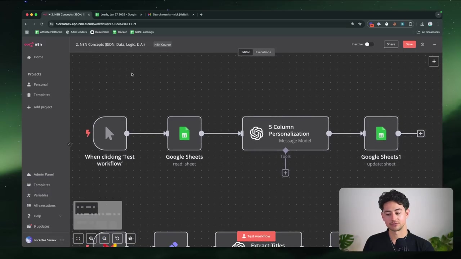
Task: Open the Home page in the sidebar
Action: coord(35,57)
